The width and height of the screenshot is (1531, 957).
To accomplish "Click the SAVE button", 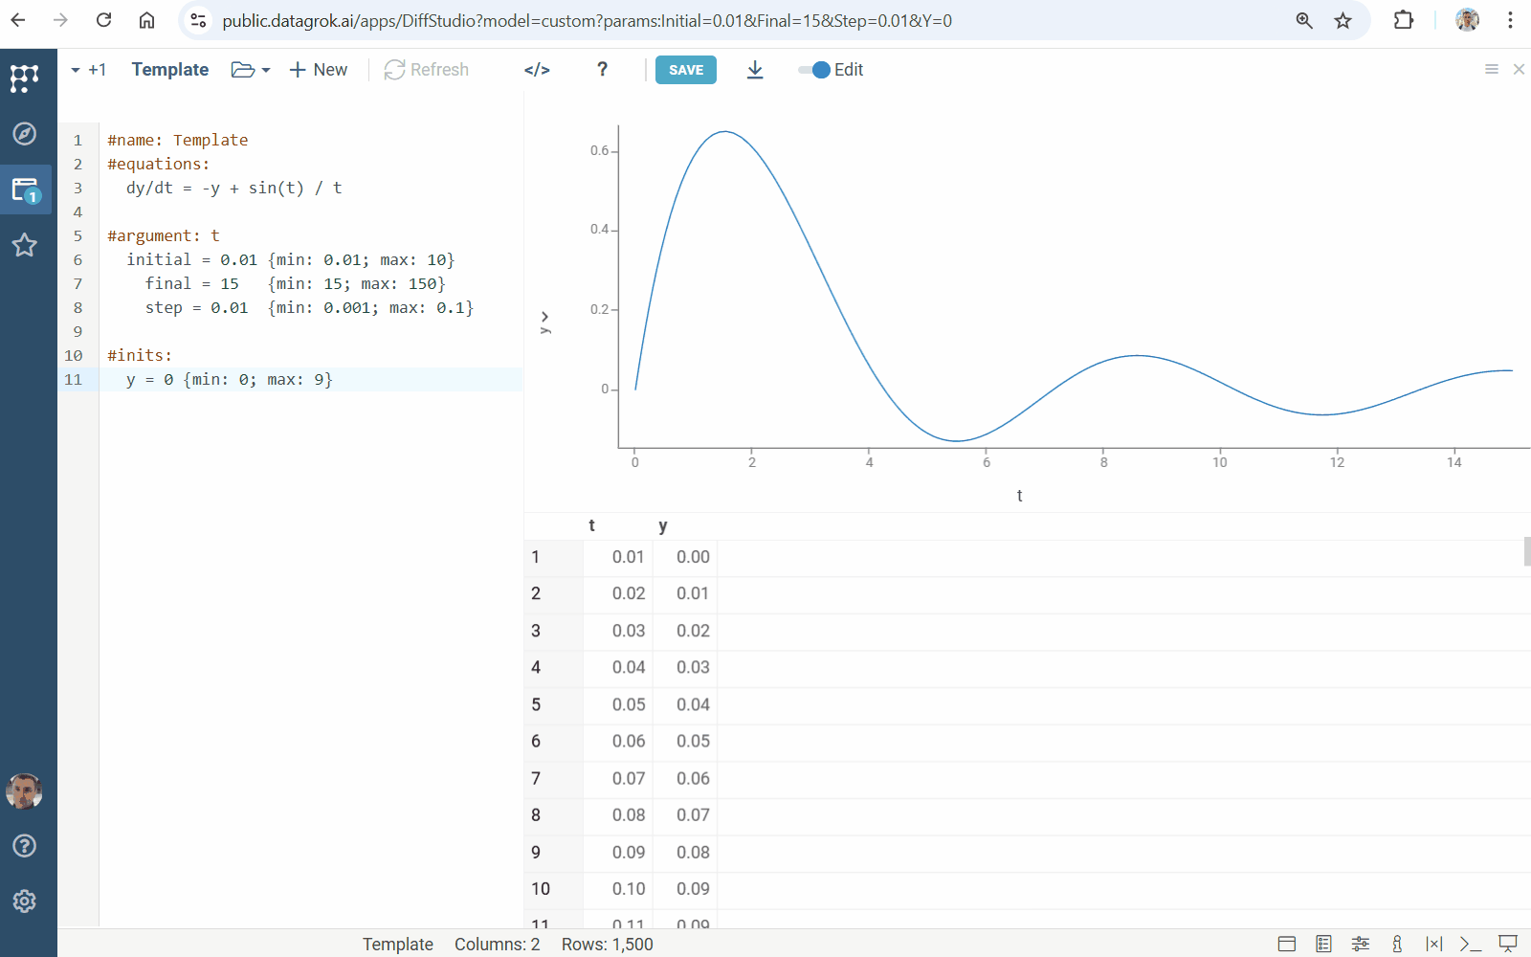I will click(x=685, y=70).
